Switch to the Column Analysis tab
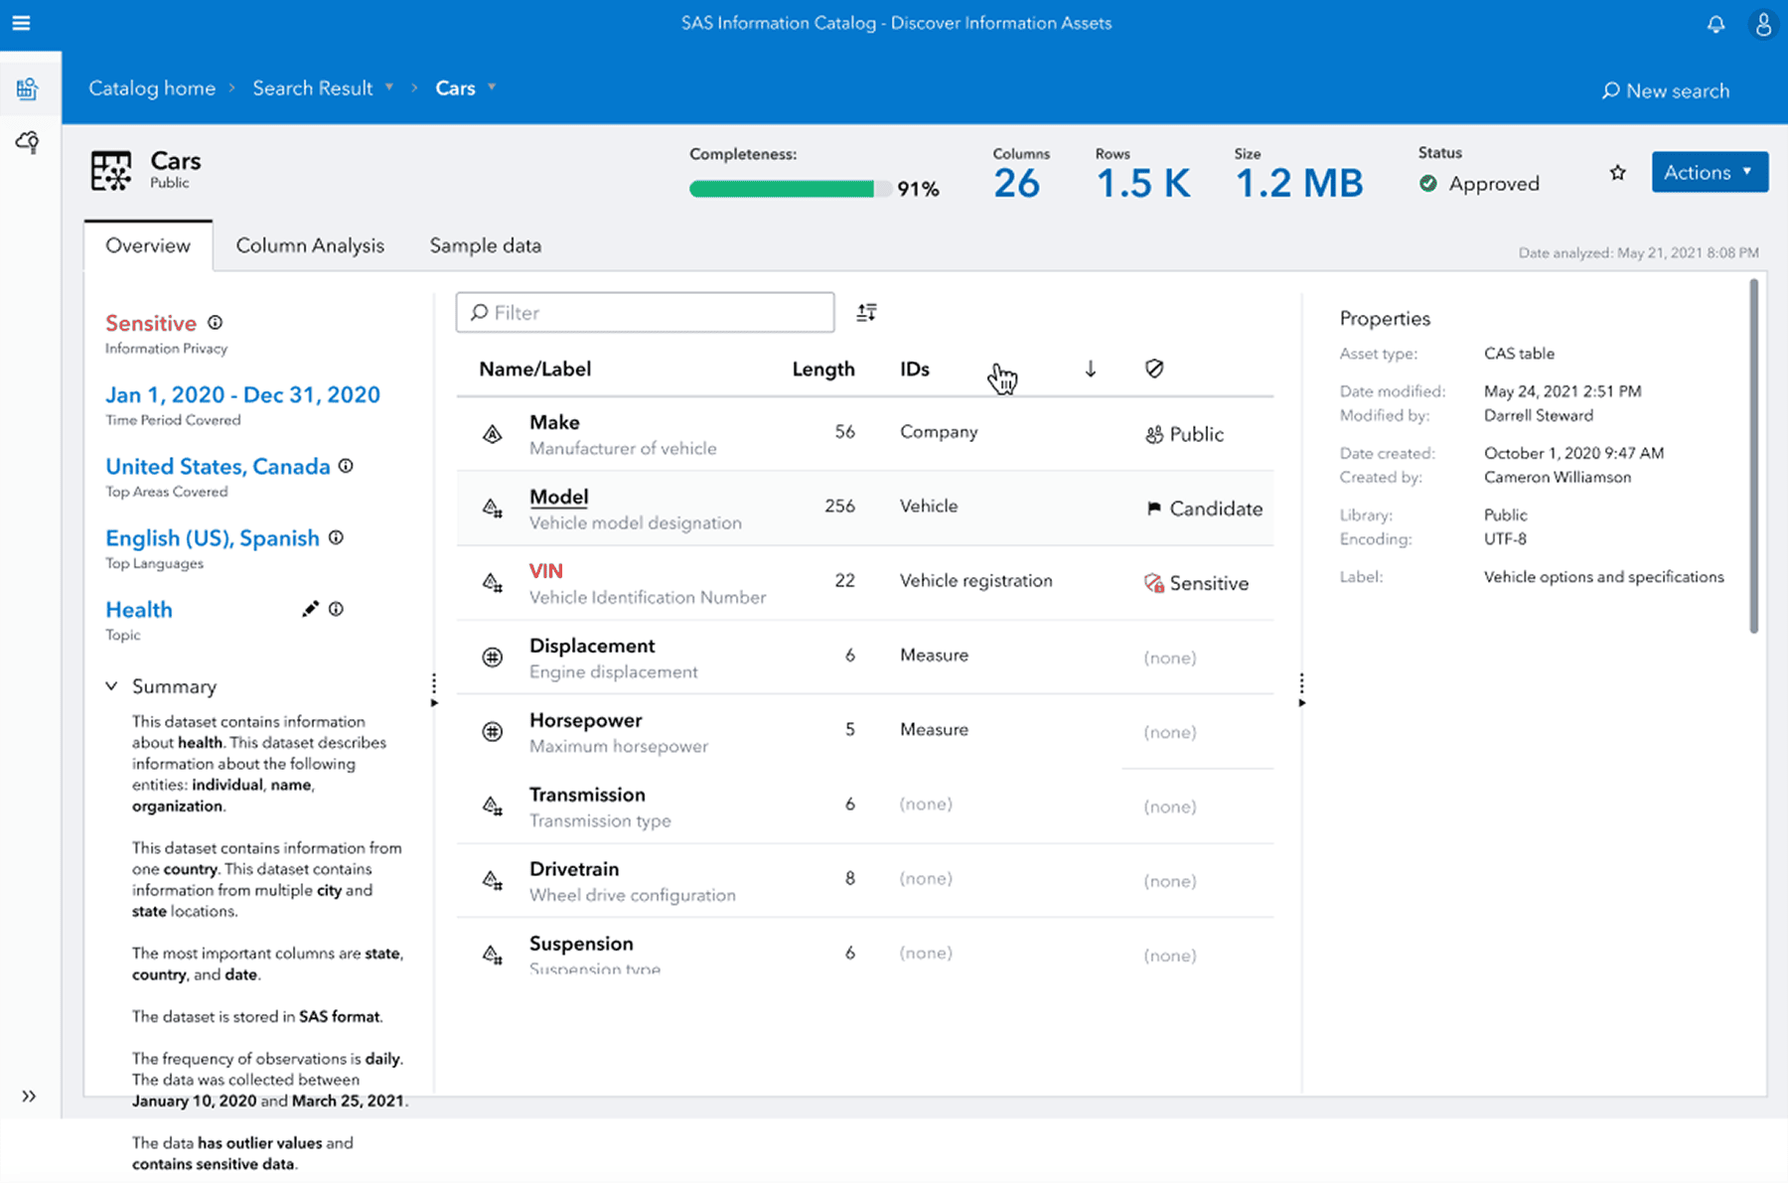Image resolution: width=1788 pixels, height=1183 pixels. (310, 245)
